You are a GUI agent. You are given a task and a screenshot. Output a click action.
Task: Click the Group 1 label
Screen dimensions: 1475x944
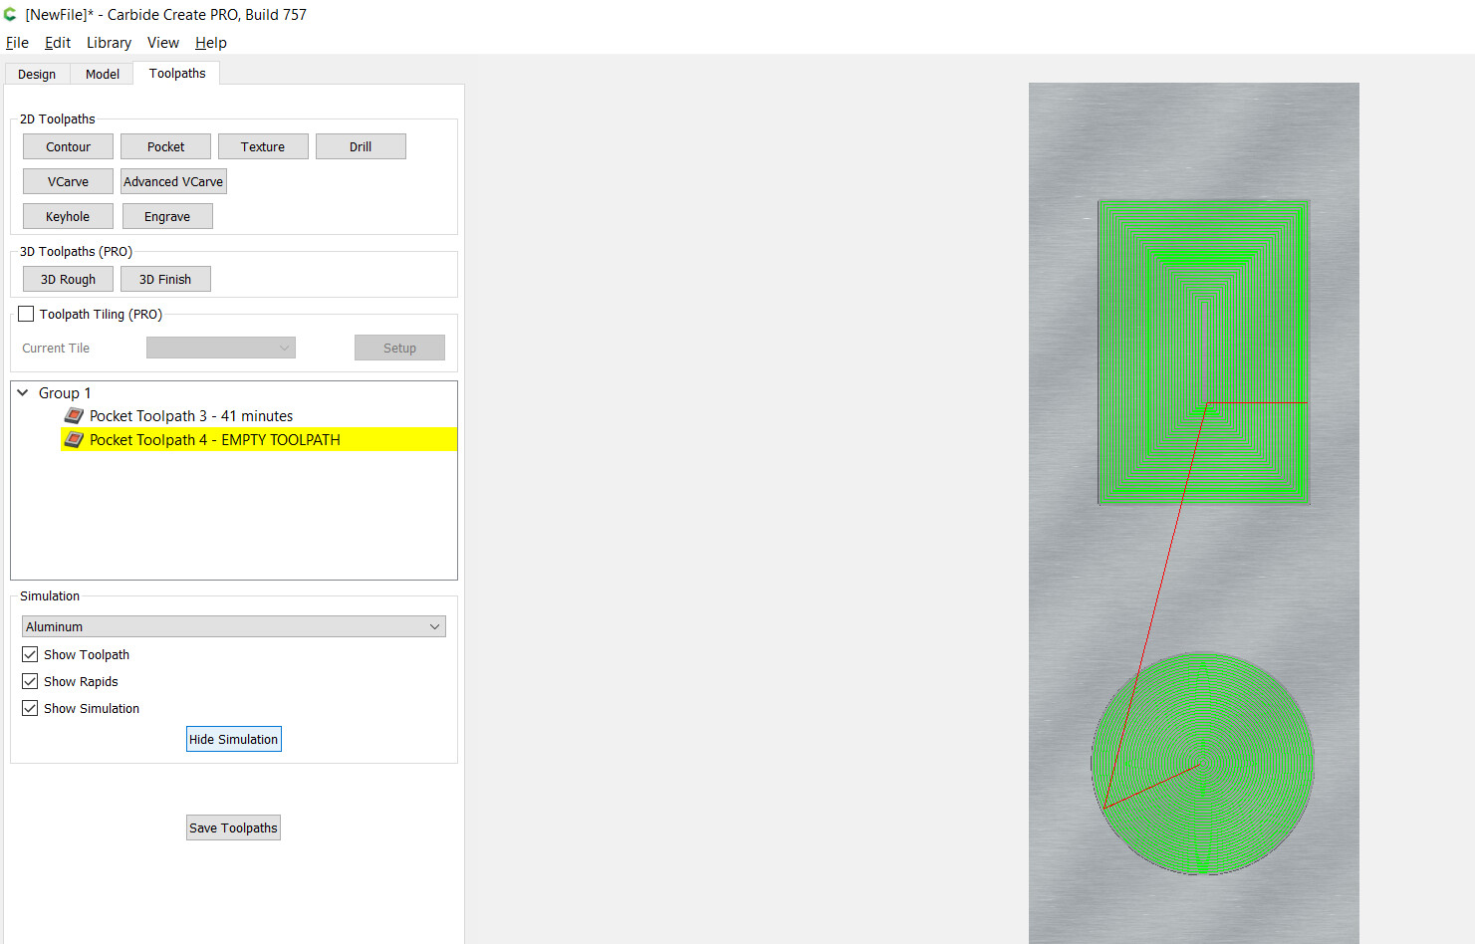tap(65, 392)
